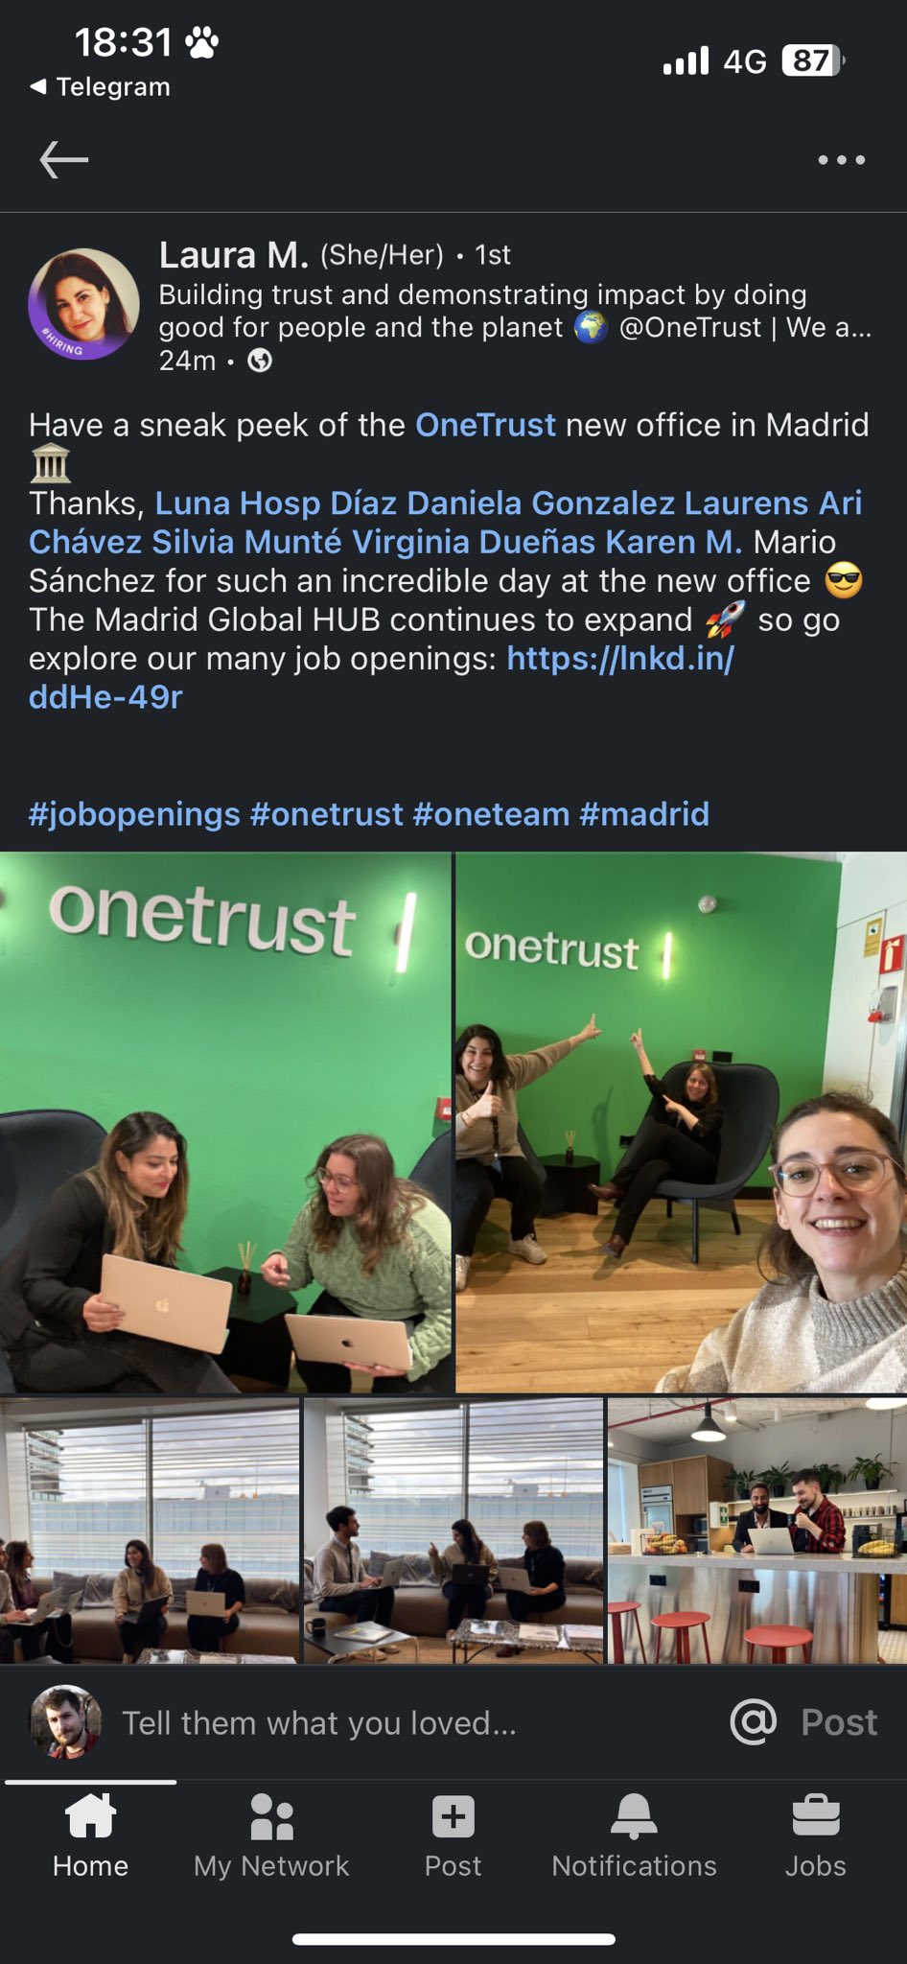
Task: Tap the globe visibility icon next to 24m
Action: coord(260,361)
